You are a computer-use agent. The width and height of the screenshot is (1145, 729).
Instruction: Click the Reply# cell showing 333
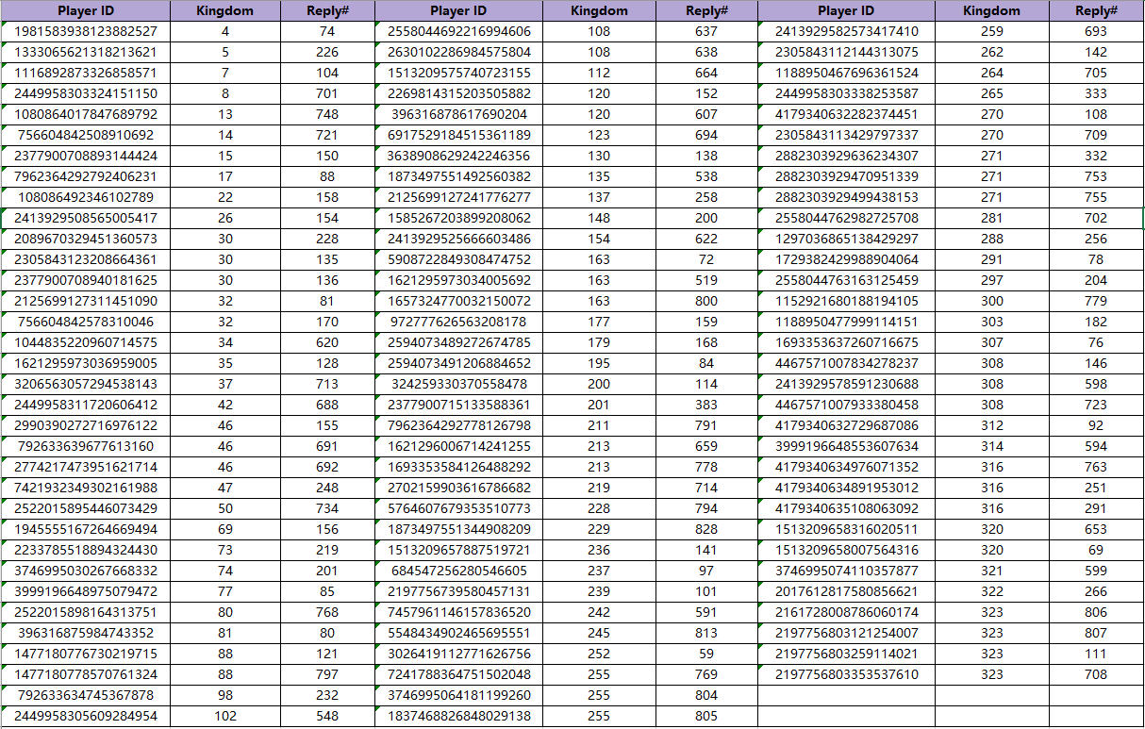coord(1096,94)
